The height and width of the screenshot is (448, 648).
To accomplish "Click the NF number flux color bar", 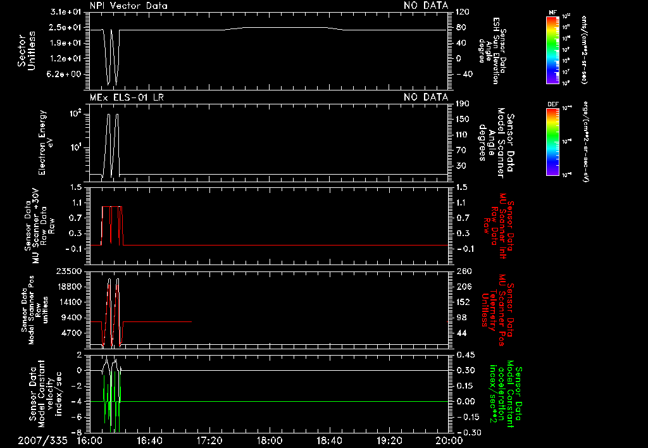I will click(552, 49).
